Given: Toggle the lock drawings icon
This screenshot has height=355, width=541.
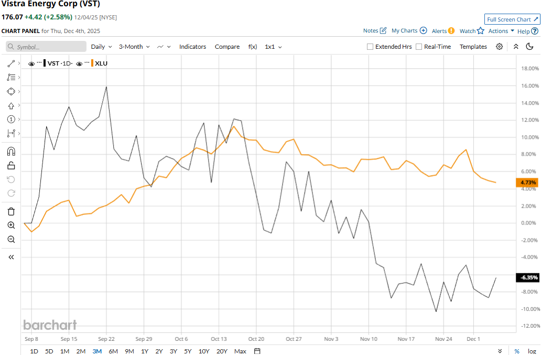Looking at the screenshot, I should pos(11,166).
